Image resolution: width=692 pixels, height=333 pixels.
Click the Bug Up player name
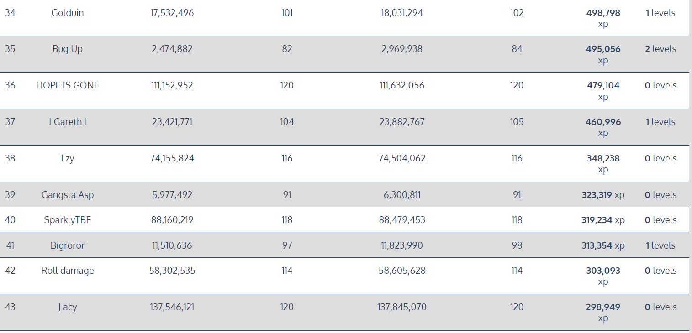68,49
